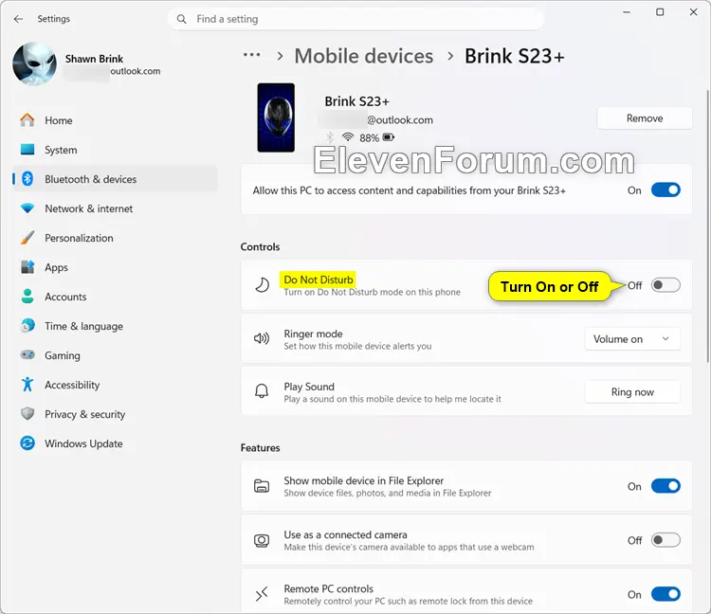Select Bluetooth & devices in sidebar
The image size is (711, 614).
click(115, 179)
